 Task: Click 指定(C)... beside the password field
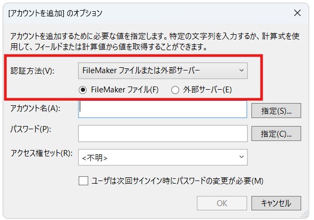(x=276, y=133)
